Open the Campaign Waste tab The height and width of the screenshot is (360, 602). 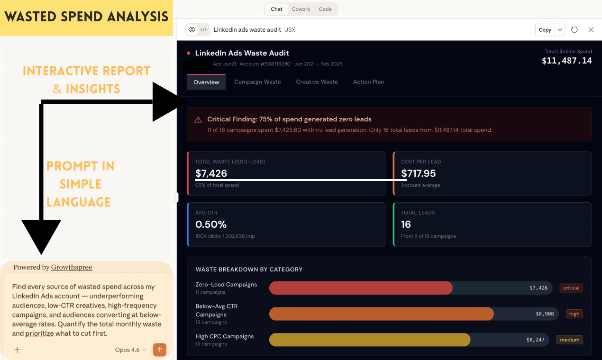(x=257, y=82)
